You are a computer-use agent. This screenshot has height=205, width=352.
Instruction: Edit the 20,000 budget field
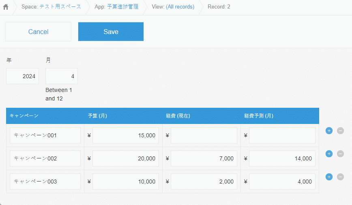click(x=126, y=158)
